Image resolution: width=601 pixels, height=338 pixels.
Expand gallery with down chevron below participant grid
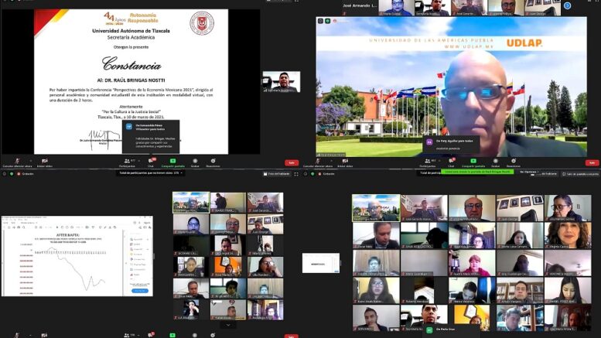[x=228, y=325]
